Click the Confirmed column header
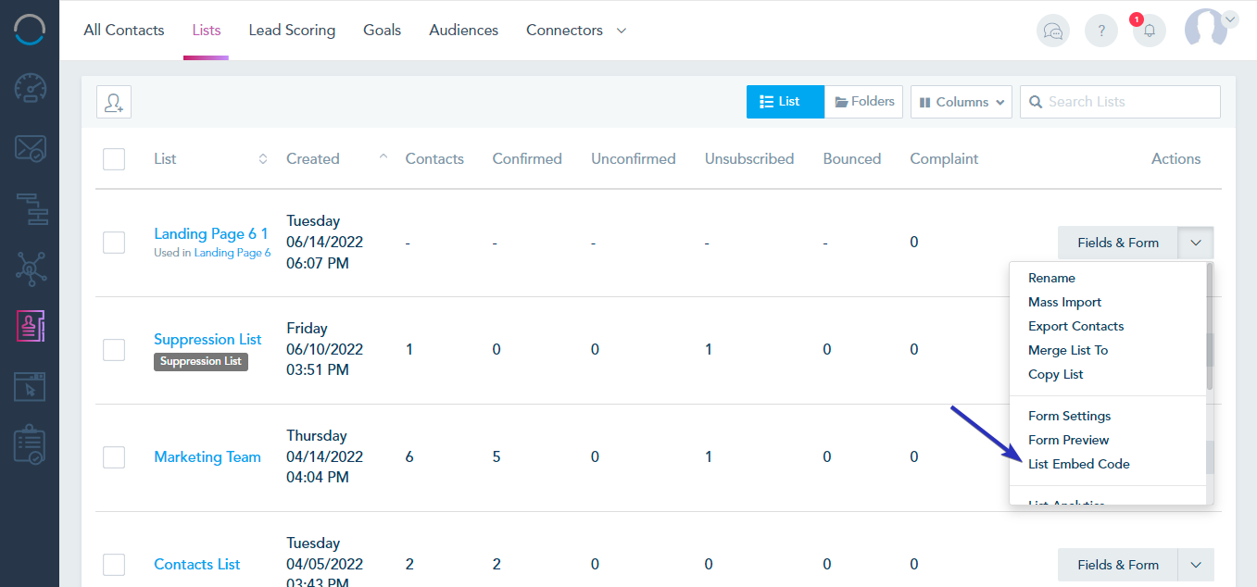Image resolution: width=1257 pixels, height=587 pixels. coord(527,159)
